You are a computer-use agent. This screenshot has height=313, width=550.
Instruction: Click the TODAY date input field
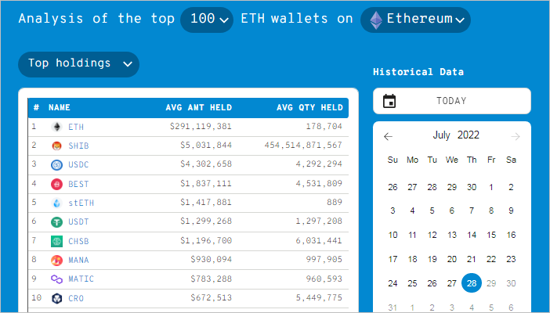point(451,101)
